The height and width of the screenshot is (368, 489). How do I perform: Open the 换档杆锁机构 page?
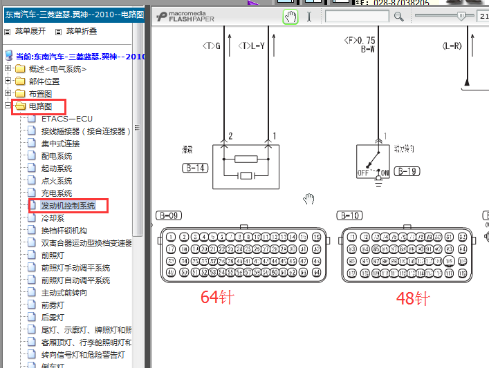(64, 231)
